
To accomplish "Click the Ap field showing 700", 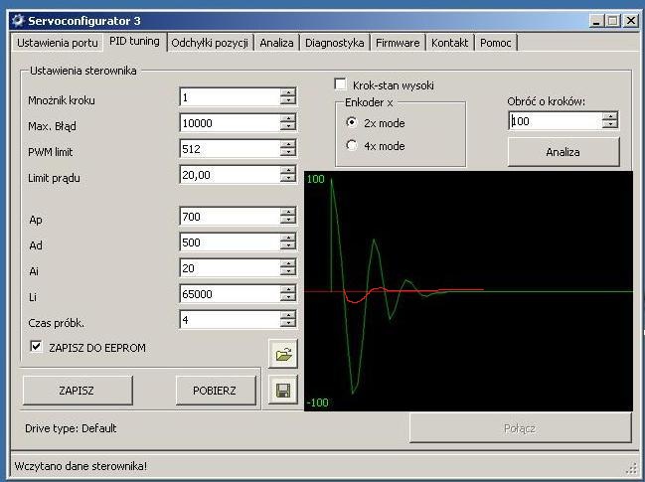I will [230, 217].
